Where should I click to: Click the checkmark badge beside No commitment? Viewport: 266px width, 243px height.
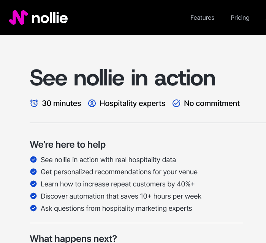(176, 103)
